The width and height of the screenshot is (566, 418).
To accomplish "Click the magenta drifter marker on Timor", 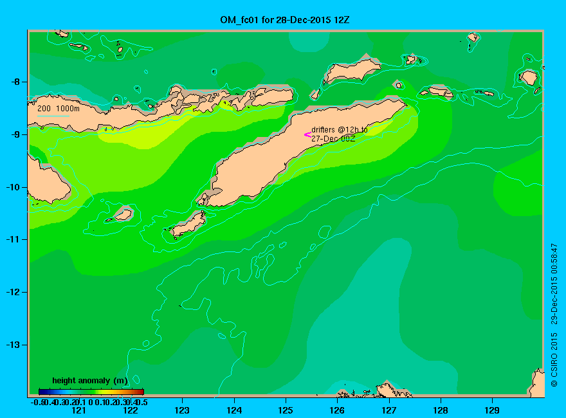I will [x=307, y=135].
